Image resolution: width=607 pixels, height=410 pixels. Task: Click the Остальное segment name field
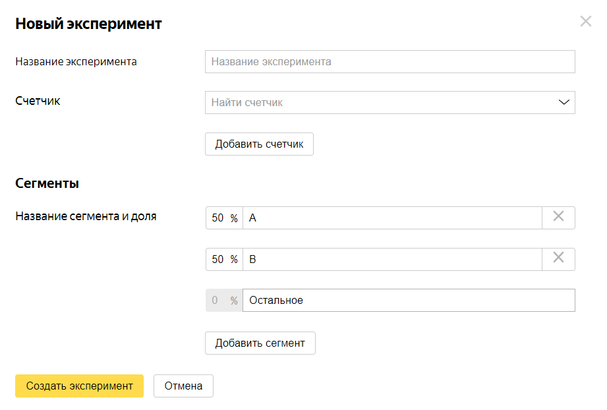tap(409, 300)
